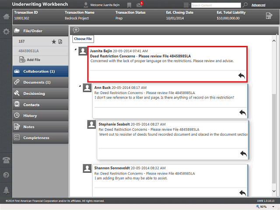Select file row 157
The width and height of the screenshot is (280, 210).
coord(41,42)
